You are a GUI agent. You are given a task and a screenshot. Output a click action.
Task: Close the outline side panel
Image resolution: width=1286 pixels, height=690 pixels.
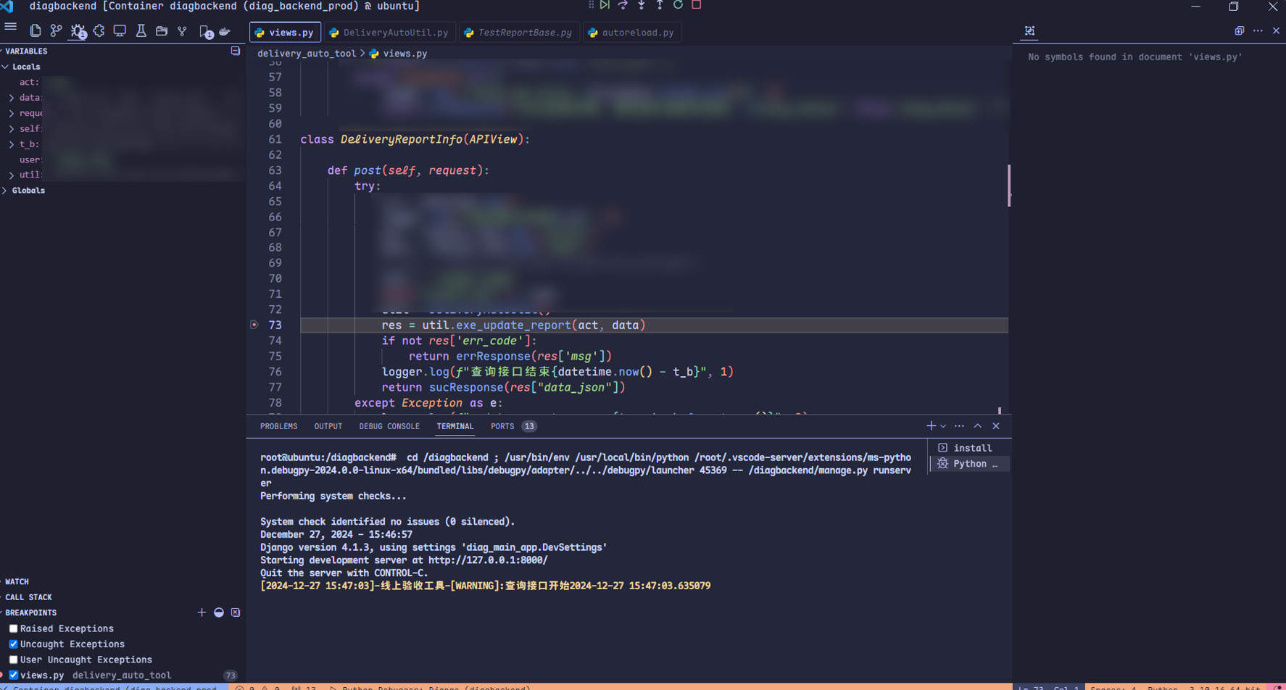point(1276,30)
